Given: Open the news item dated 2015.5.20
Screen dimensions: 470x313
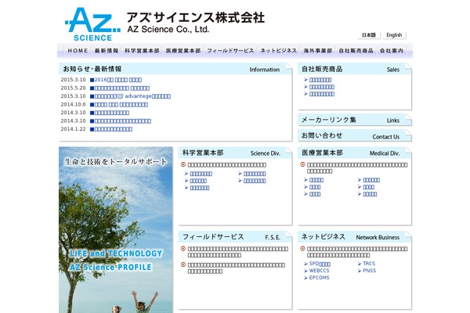Looking at the screenshot, I should 121,88.
